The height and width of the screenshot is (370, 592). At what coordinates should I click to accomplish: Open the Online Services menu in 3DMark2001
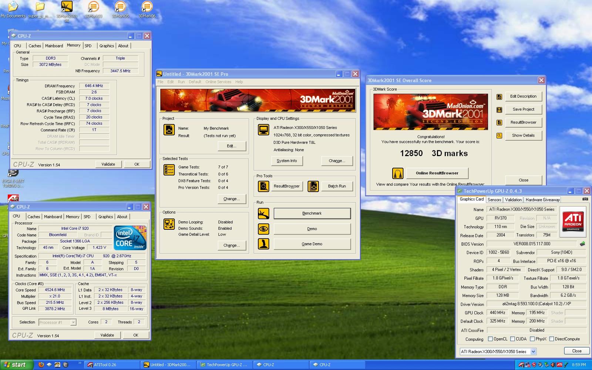click(218, 82)
